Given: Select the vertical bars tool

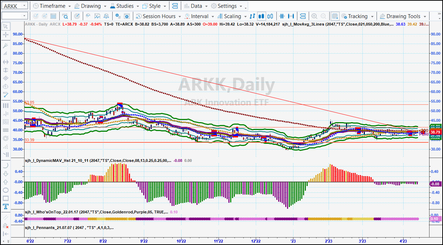Looking at the screenshot, I should 6,105.
